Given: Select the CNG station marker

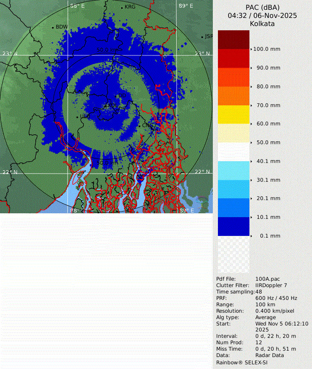Looking at the screenshot, I should 139,126.
